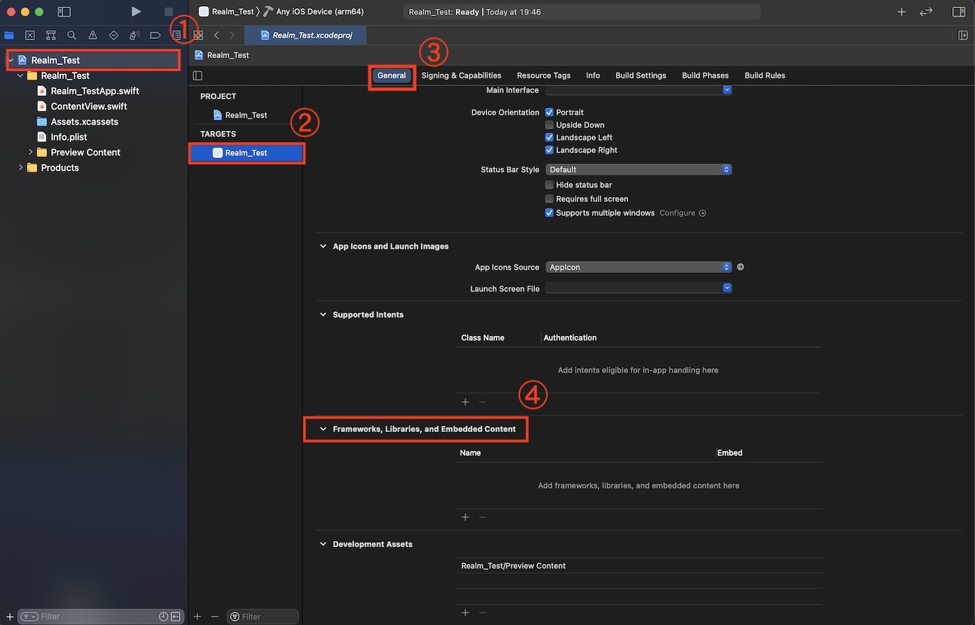The width and height of the screenshot is (975, 625).
Task: Collapse the Supported Intents section
Action: [x=323, y=315]
